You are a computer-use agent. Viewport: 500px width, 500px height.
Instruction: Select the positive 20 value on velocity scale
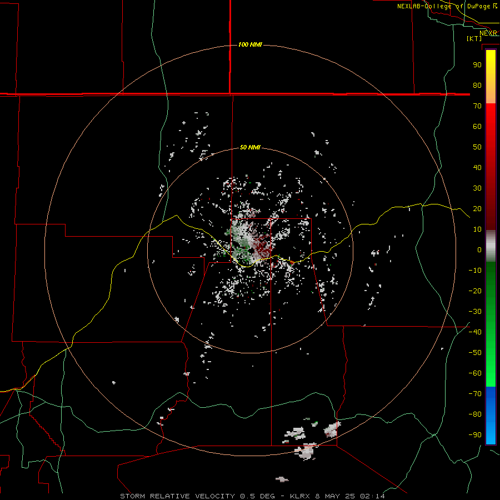point(477,208)
